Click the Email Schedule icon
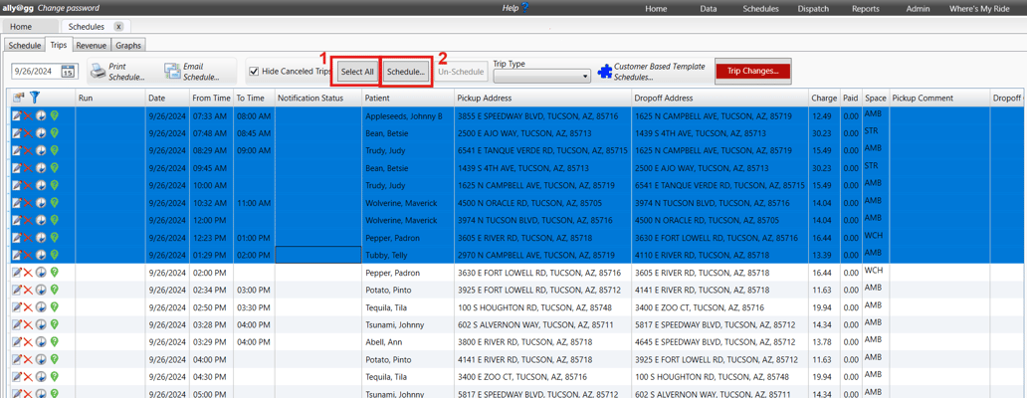 (x=172, y=72)
